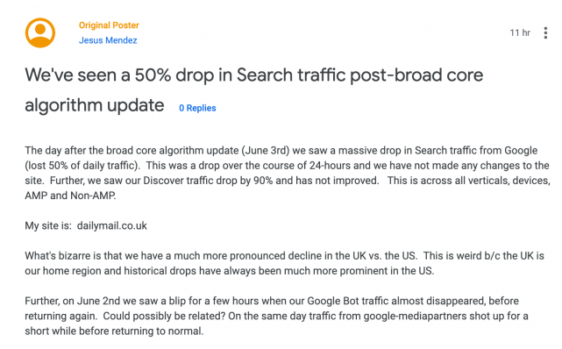Image resolution: width=562 pixels, height=349 pixels.
Task: Click the Original Poster label
Action: (x=109, y=25)
